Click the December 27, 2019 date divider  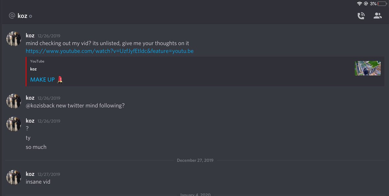[195, 160]
